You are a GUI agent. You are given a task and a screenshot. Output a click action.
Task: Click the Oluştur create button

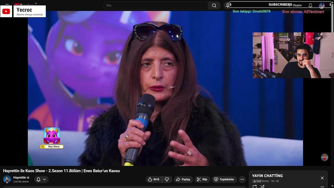pyautogui.click(x=297, y=5)
